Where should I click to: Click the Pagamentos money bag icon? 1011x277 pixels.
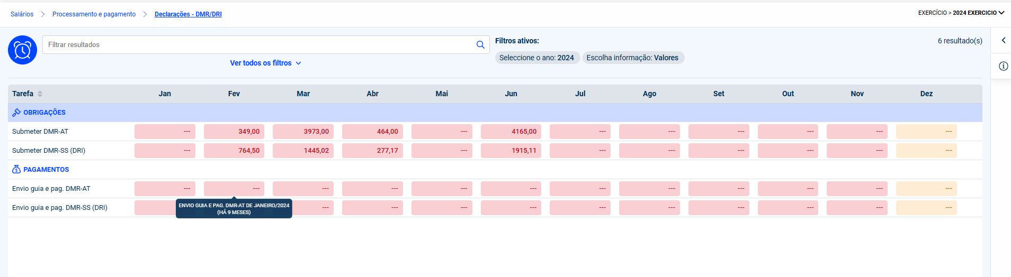click(16, 170)
